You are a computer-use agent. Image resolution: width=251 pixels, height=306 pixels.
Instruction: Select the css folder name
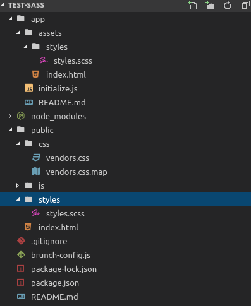pos(44,144)
